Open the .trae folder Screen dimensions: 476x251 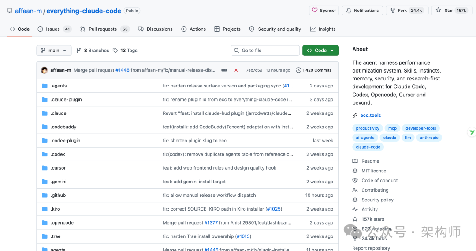56,236
